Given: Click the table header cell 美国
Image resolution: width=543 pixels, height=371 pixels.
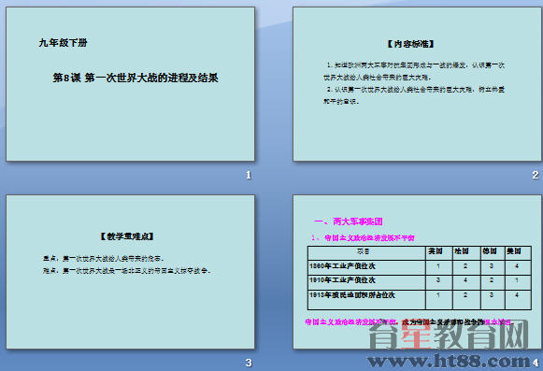Looking at the screenshot, I should point(518,253).
